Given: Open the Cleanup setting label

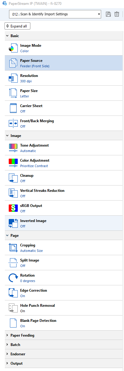Looking at the screenshot, I should [27, 176].
